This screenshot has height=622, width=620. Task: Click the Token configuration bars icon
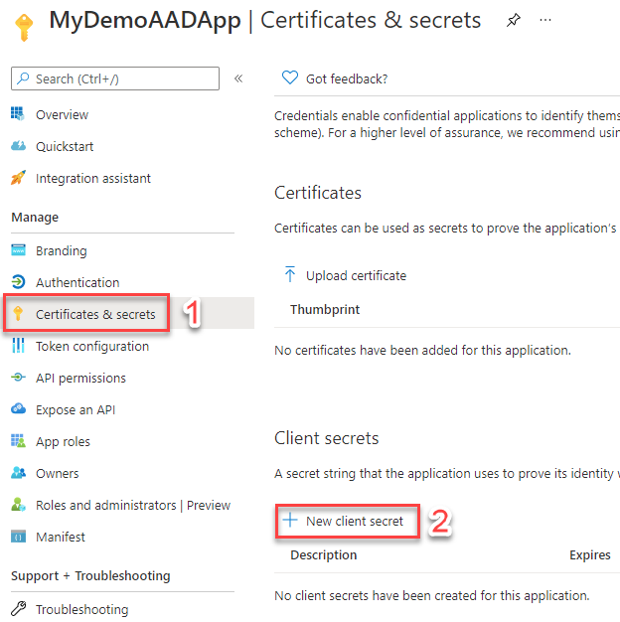[18, 345]
